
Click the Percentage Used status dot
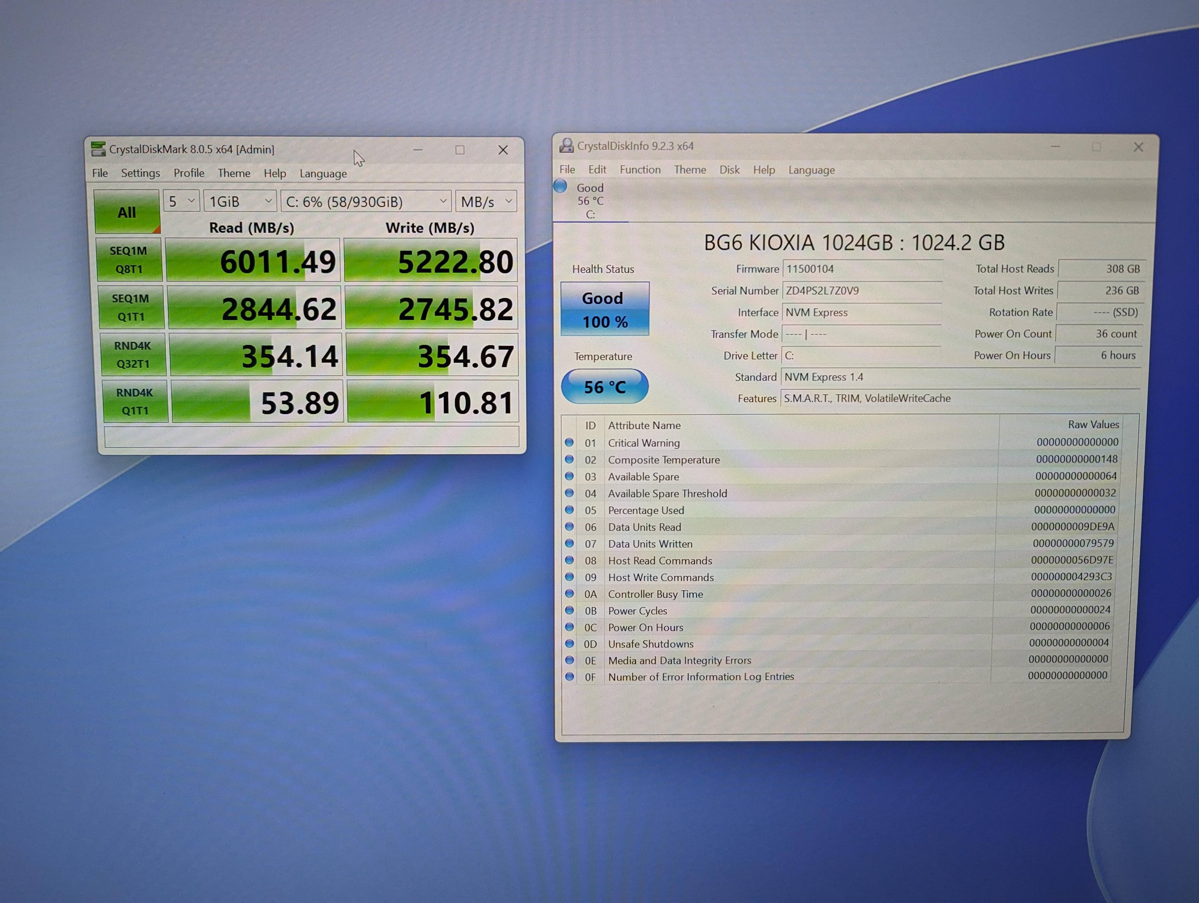tap(569, 510)
